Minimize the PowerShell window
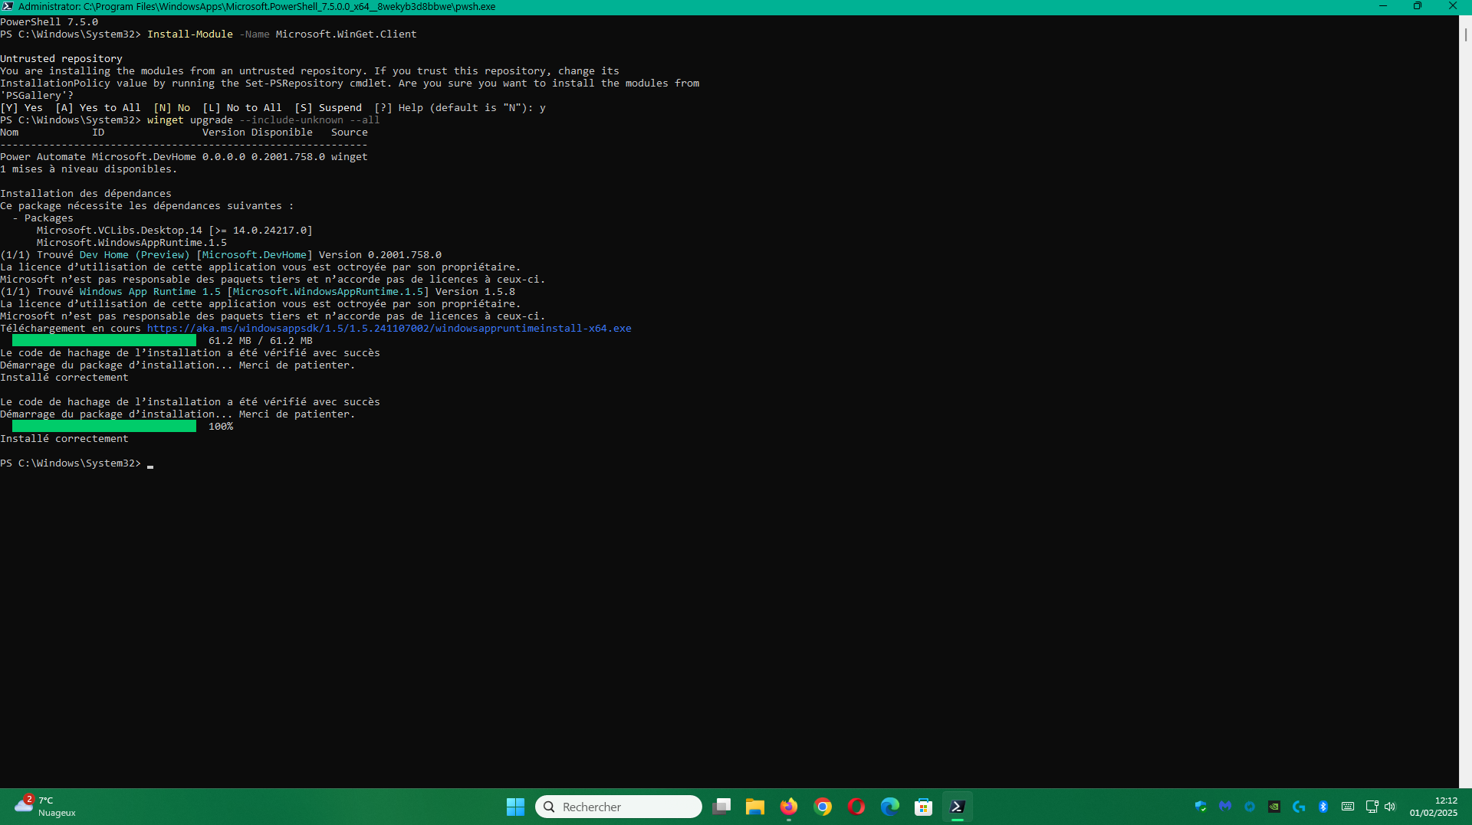The image size is (1472, 825). coord(1383,6)
